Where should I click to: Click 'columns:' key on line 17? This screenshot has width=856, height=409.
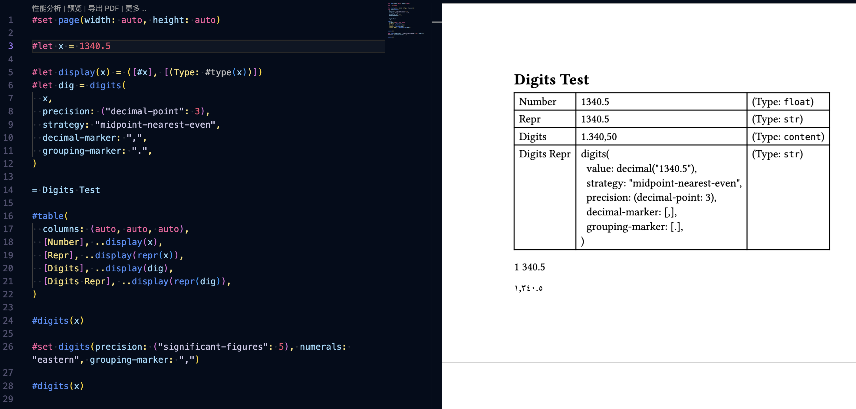click(63, 229)
